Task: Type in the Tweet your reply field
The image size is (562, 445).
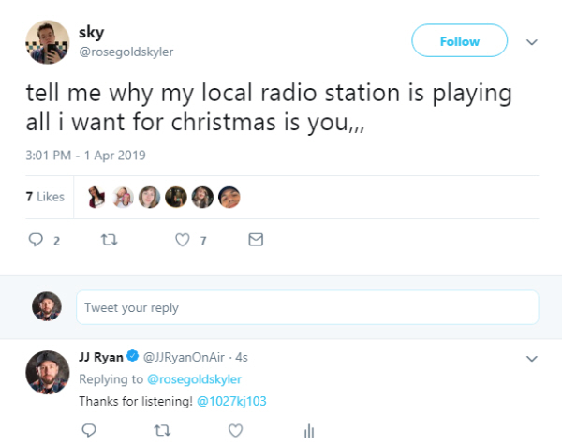Action: tap(307, 307)
